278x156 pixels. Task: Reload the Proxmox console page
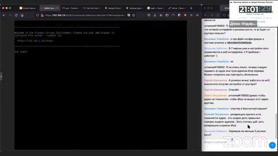click(16, 16)
